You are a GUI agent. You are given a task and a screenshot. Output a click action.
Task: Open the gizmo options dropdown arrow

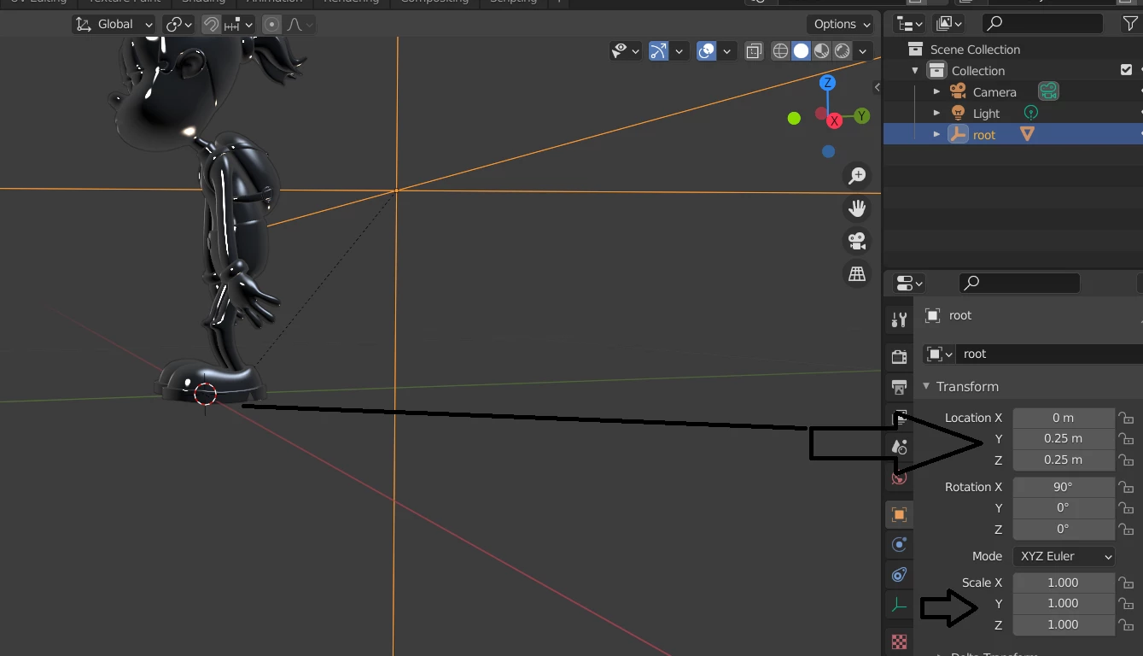679,51
